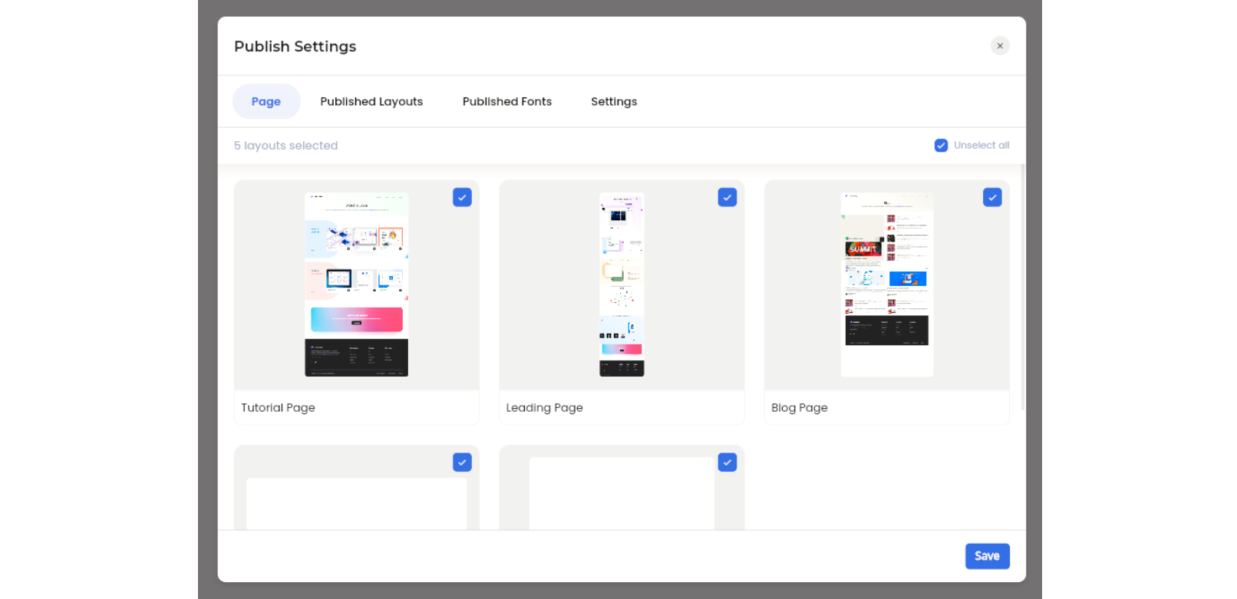The width and height of the screenshot is (1237, 599).
Task: Click the layouts list vertical scrollbar
Action: 1022,287
